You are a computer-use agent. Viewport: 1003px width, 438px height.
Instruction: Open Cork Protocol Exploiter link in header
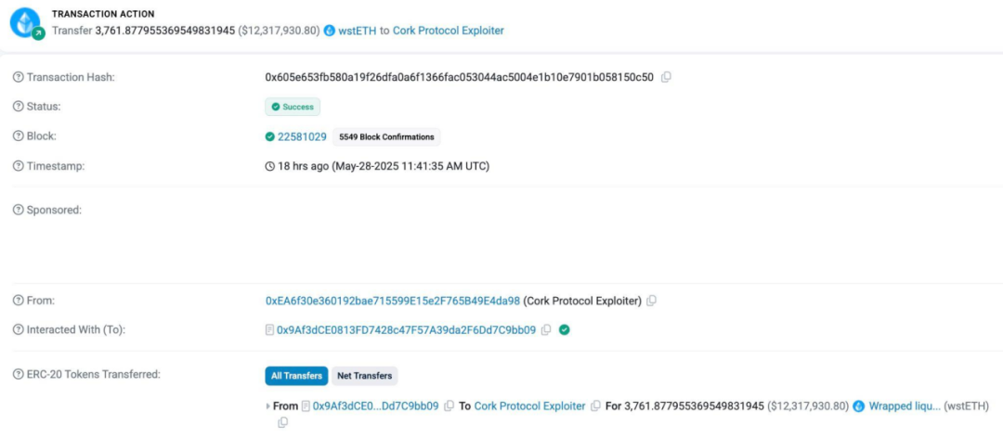[x=449, y=30]
